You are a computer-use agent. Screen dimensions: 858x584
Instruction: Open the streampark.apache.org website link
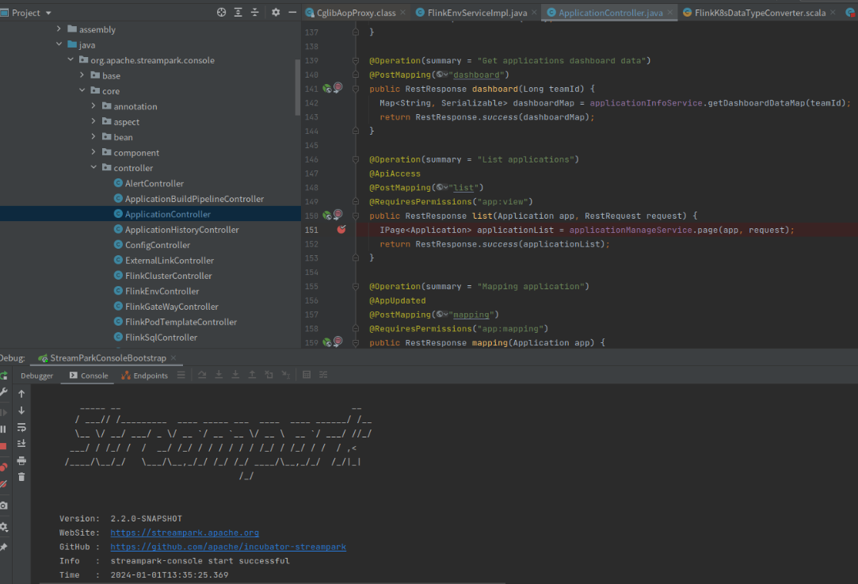184,532
